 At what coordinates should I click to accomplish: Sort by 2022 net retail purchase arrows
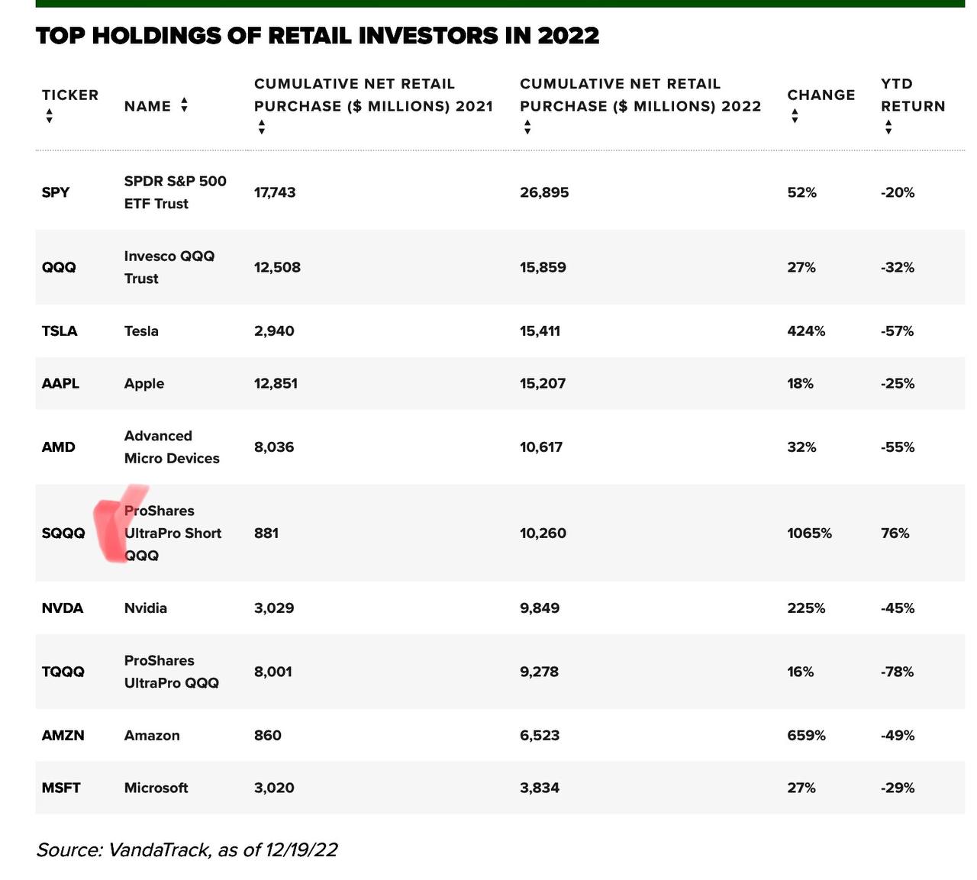pyautogui.click(x=527, y=127)
